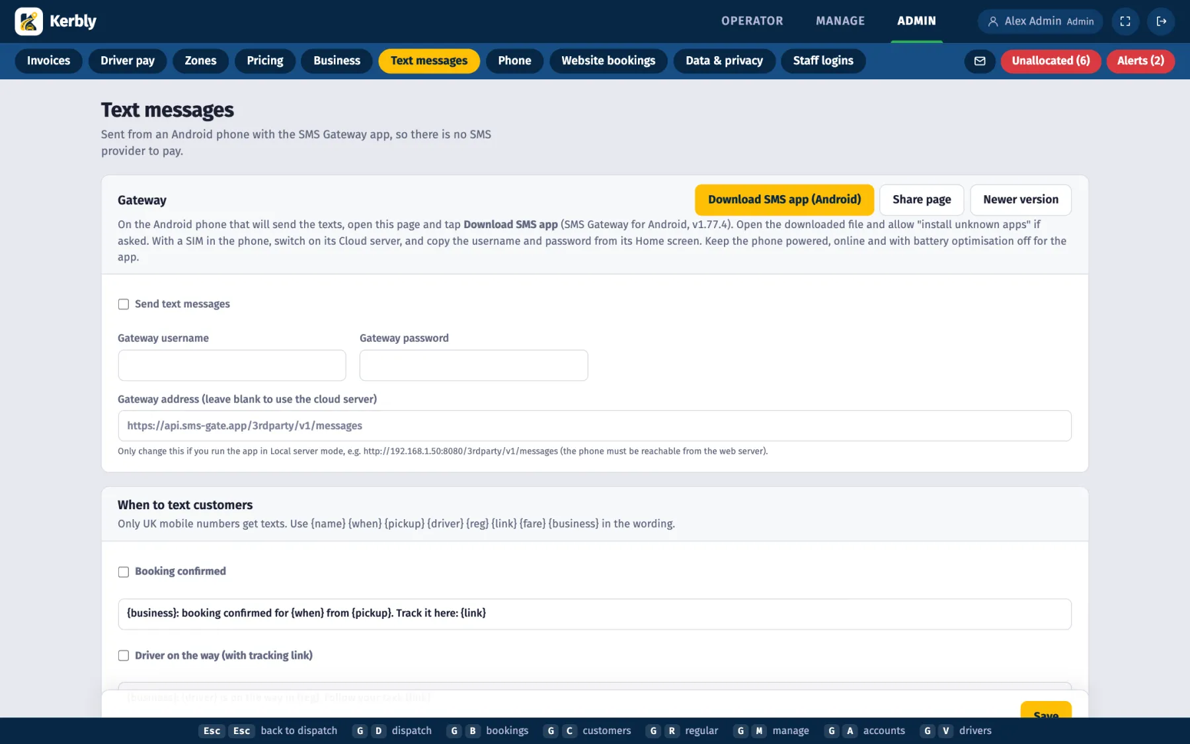
Task: Click Download SMS app (Android) button
Action: (784, 200)
